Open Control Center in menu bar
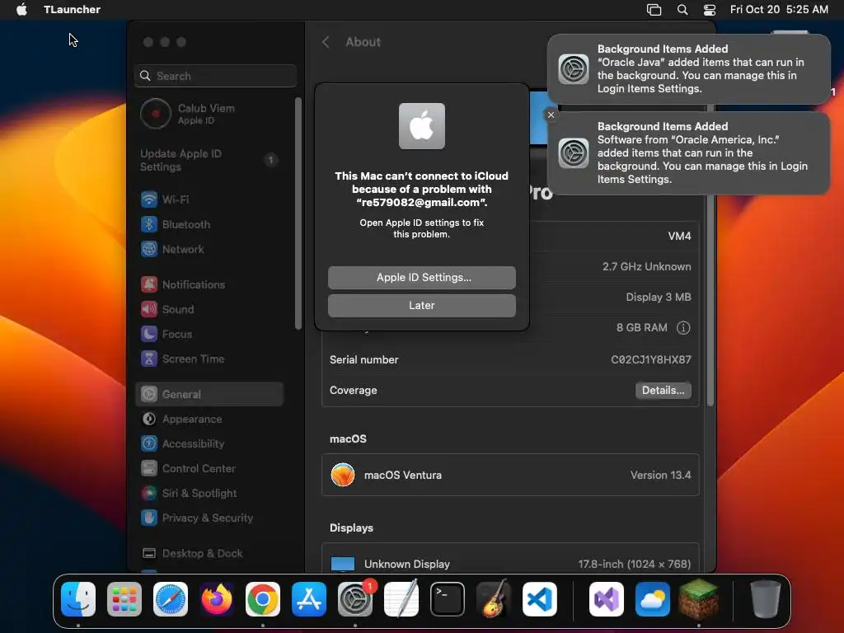 tap(710, 9)
